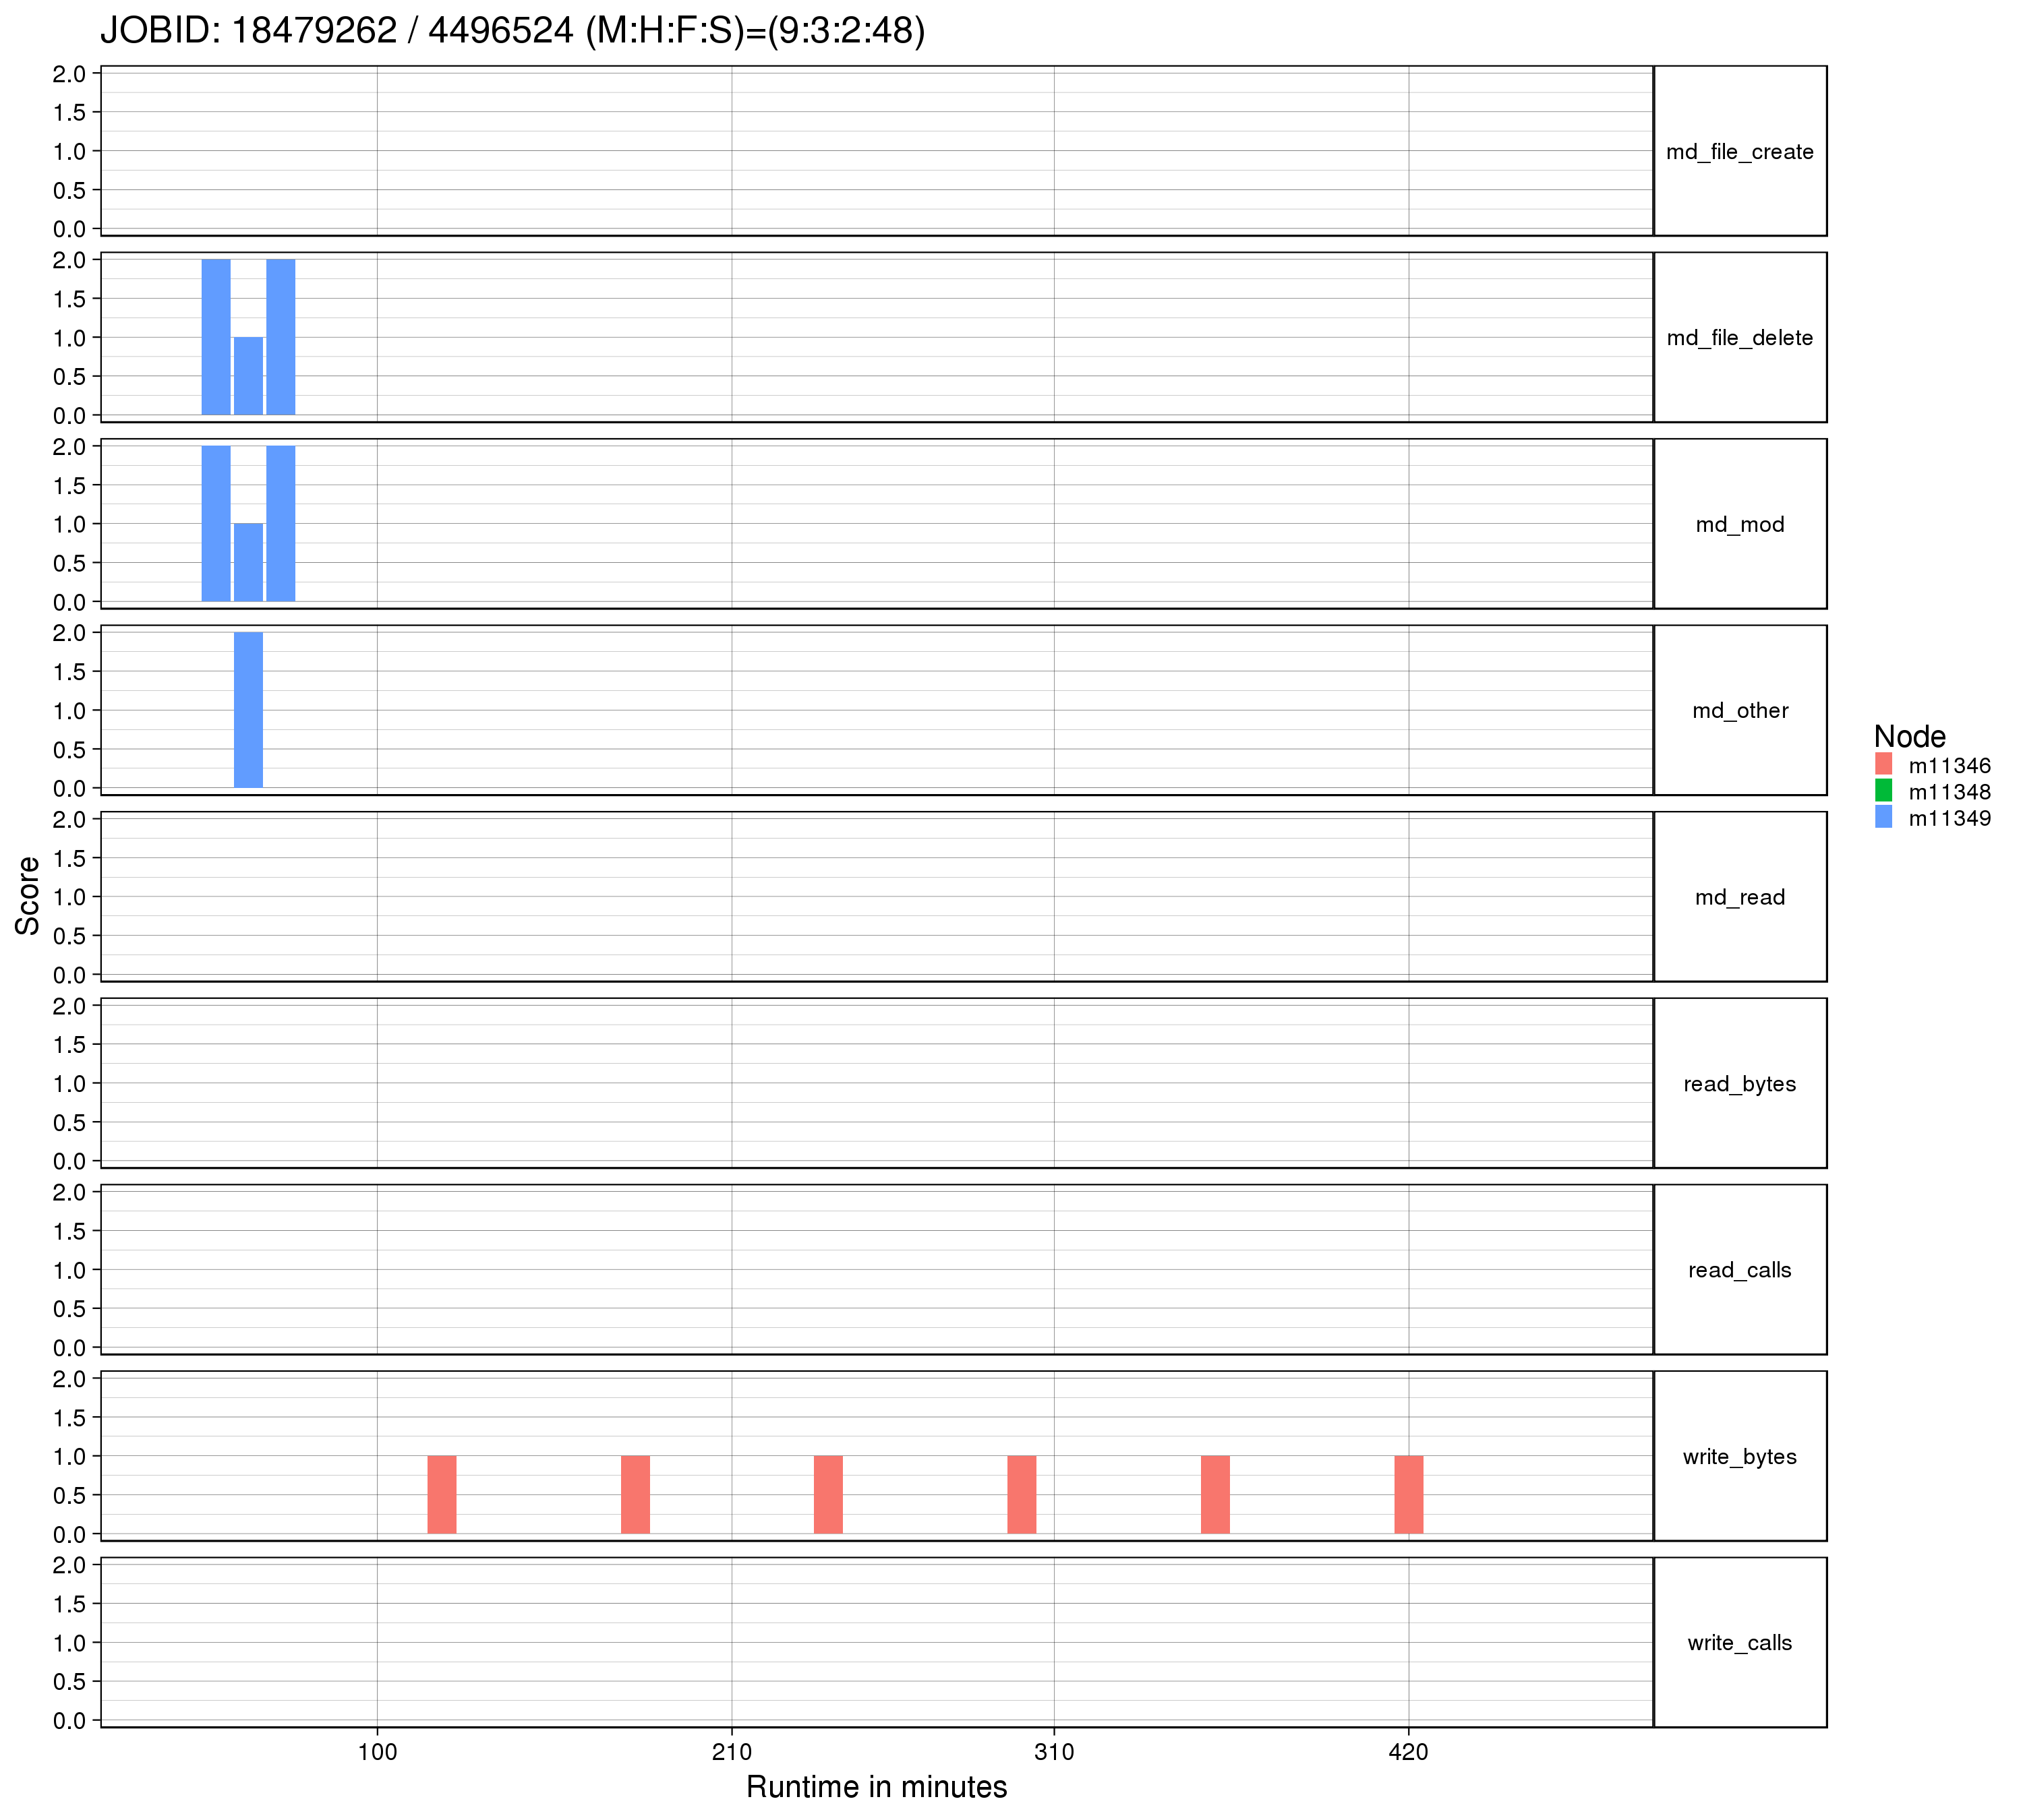The width and height of the screenshot is (2023, 1820).
Task: Click the m11346 red legend swatch
Action: pos(1884,764)
